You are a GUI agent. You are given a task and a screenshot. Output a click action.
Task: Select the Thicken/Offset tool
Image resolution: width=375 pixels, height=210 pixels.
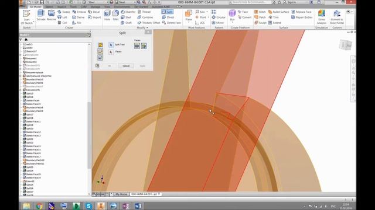(148, 23)
